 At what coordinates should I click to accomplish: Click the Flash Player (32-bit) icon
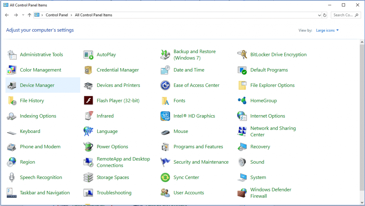tap(88, 101)
